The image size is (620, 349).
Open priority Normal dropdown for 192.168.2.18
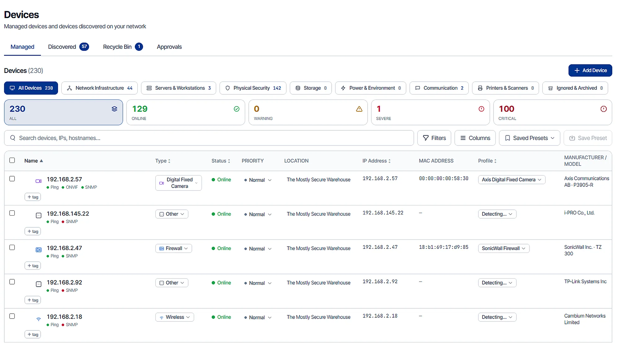pos(258,317)
